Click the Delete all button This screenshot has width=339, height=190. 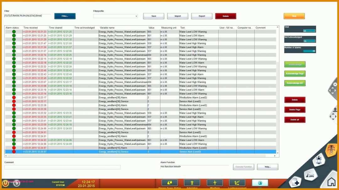click(295, 120)
